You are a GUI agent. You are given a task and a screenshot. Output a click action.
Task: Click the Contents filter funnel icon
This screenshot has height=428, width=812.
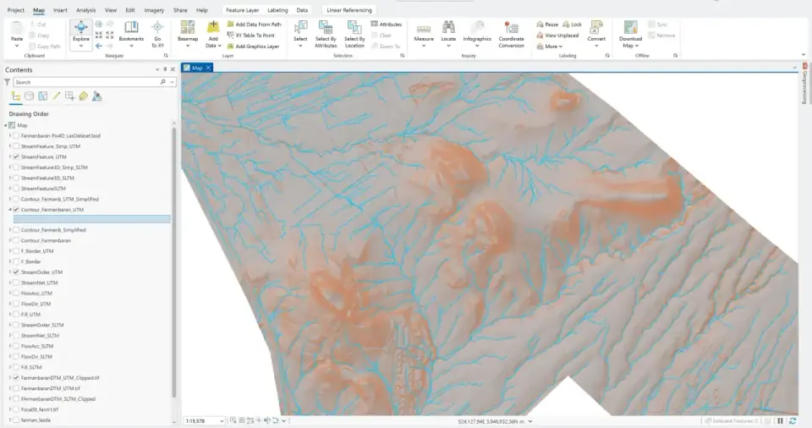pos(8,82)
